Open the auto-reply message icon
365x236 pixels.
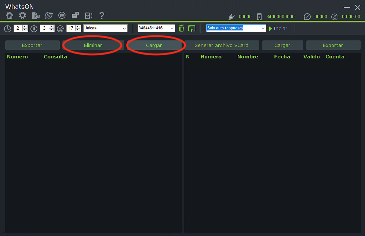[x=62, y=16]
